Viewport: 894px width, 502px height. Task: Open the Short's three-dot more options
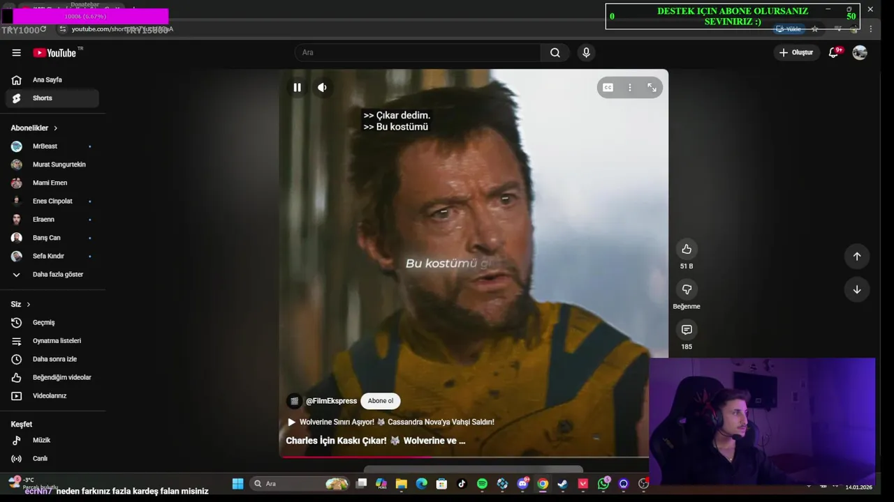pyautogui.click(x=629, y=87)
